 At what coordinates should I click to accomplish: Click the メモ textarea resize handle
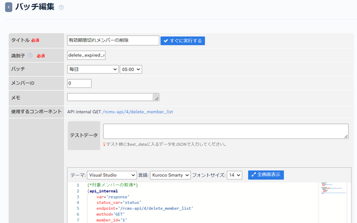click(156, 99)
